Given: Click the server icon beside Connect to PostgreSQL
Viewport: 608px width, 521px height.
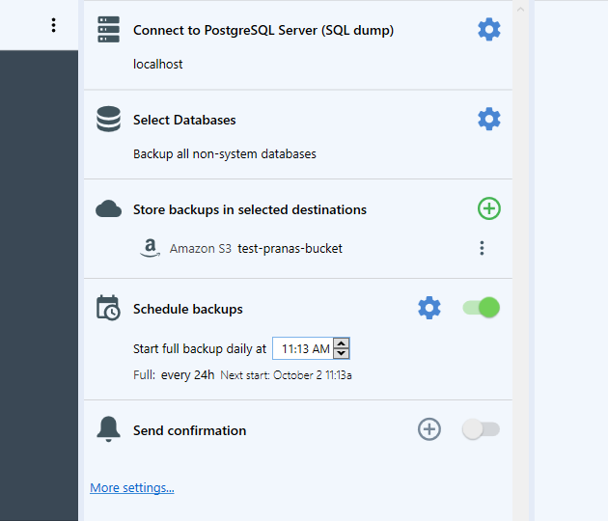Looking at the screenshot, I should (108, 30).
